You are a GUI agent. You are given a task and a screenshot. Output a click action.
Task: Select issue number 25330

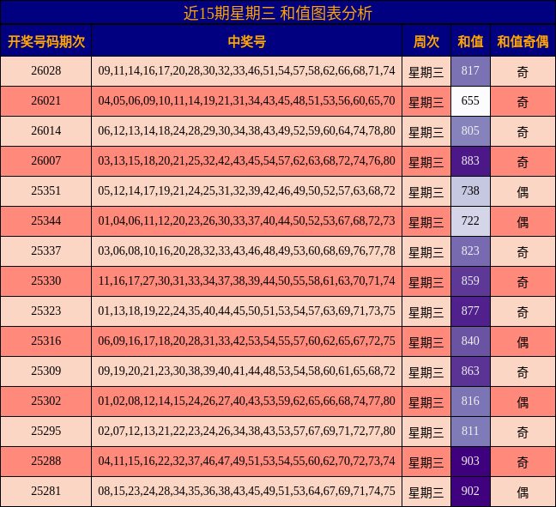pos(46,281)
